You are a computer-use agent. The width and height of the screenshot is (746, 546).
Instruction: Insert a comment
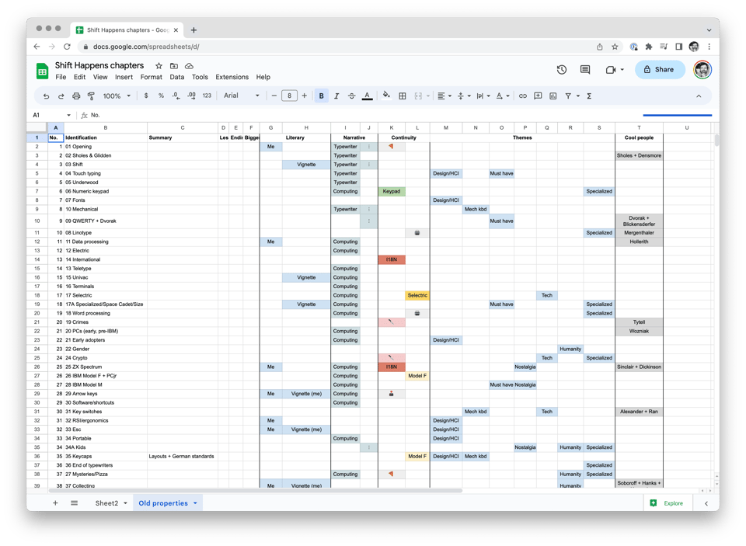click(x=538, y=96)
